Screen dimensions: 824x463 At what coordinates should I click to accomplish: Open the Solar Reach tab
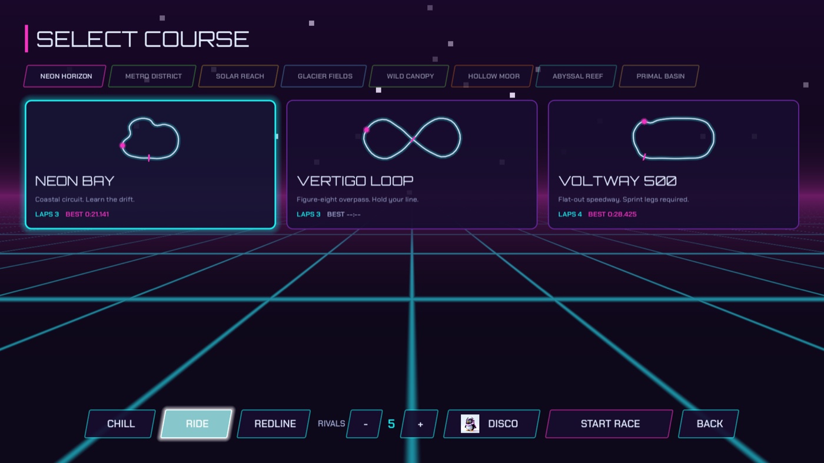(239, 76)
